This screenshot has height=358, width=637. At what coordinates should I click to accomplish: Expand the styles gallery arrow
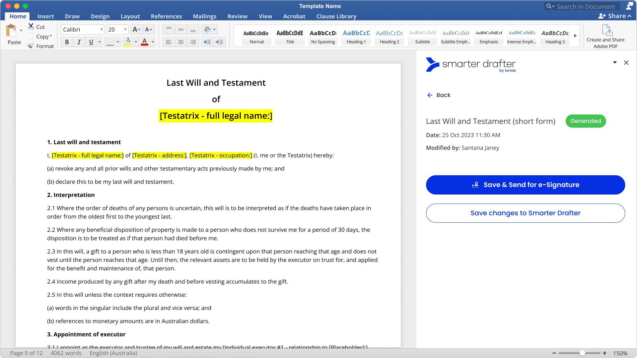pyautogui.click(x=575, y=36)
